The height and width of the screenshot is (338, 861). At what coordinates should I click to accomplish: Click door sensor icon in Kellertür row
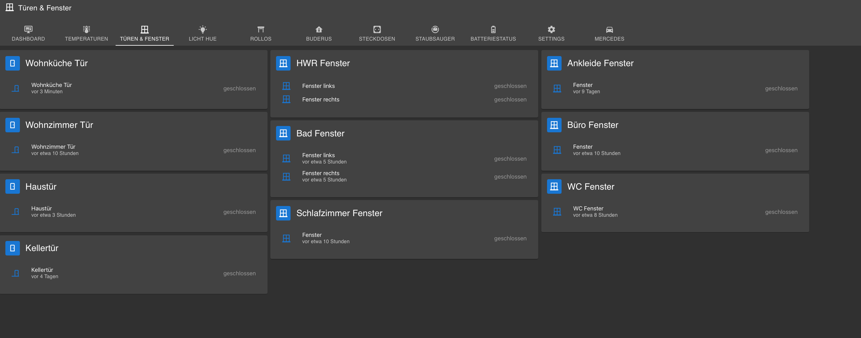[x=15, y=273]
